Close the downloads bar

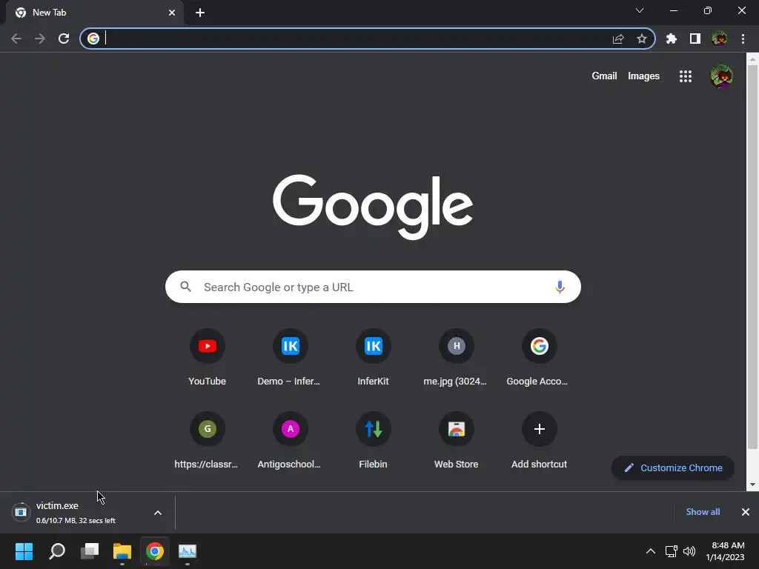(746, 512)
